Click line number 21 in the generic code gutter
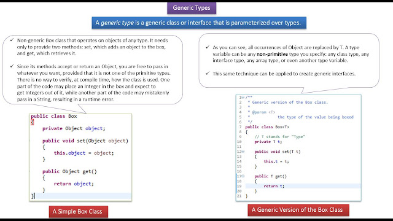The image size is (393, 221). click(x=239, y=196)
